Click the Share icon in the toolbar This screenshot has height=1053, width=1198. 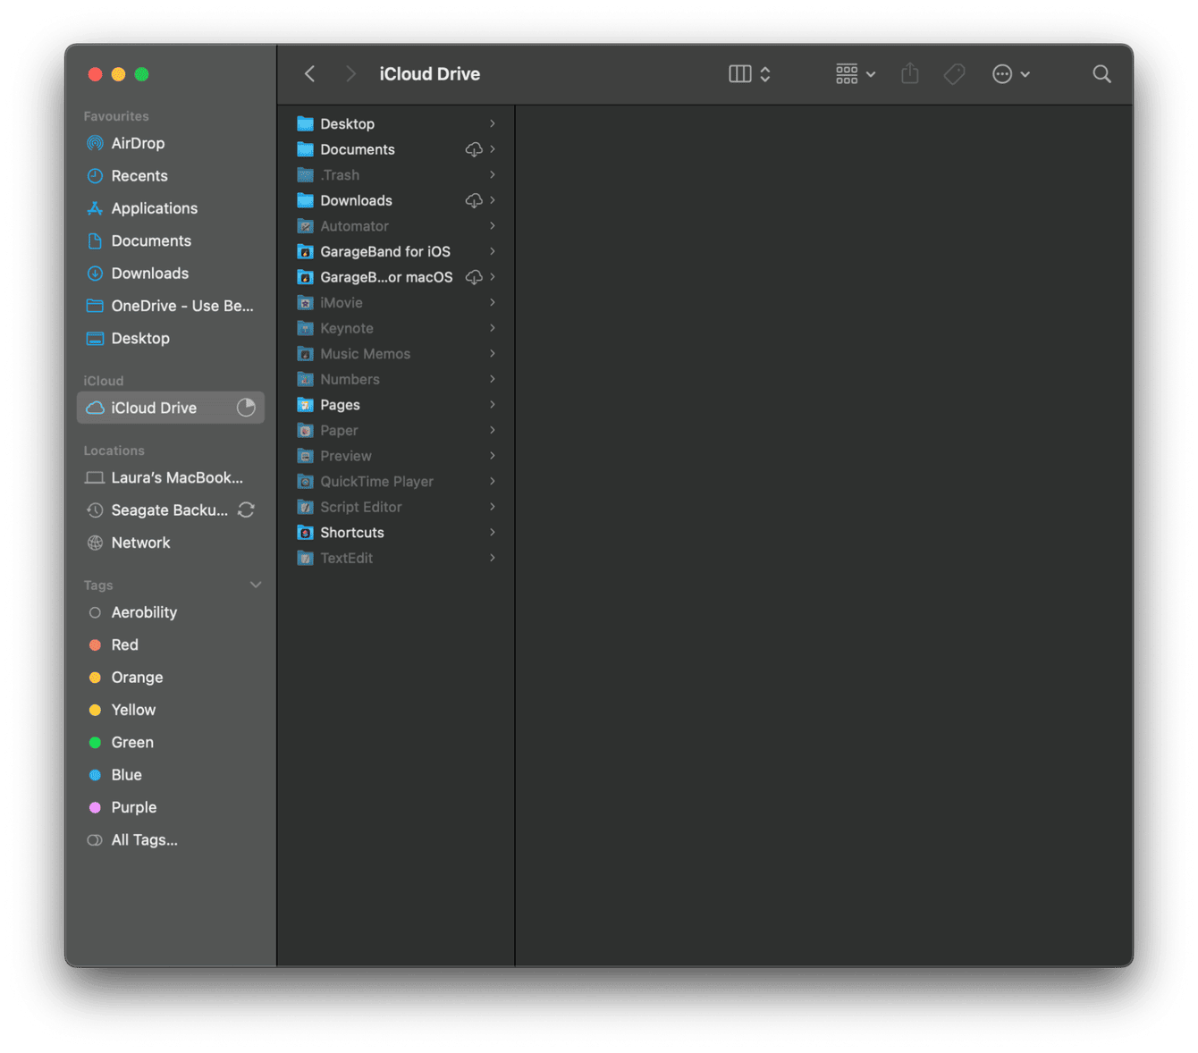point(910,73)
